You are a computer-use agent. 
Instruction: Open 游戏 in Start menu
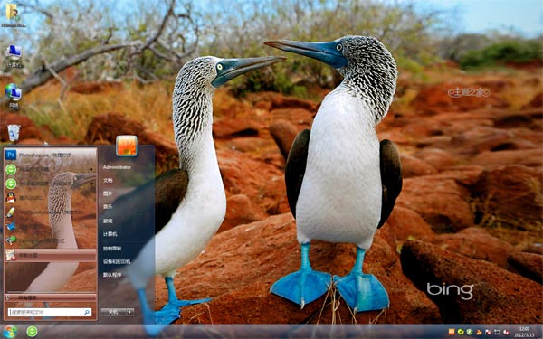[x=108, y=221]
